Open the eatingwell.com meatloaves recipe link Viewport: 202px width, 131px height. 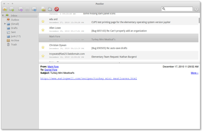click(89, 79)
